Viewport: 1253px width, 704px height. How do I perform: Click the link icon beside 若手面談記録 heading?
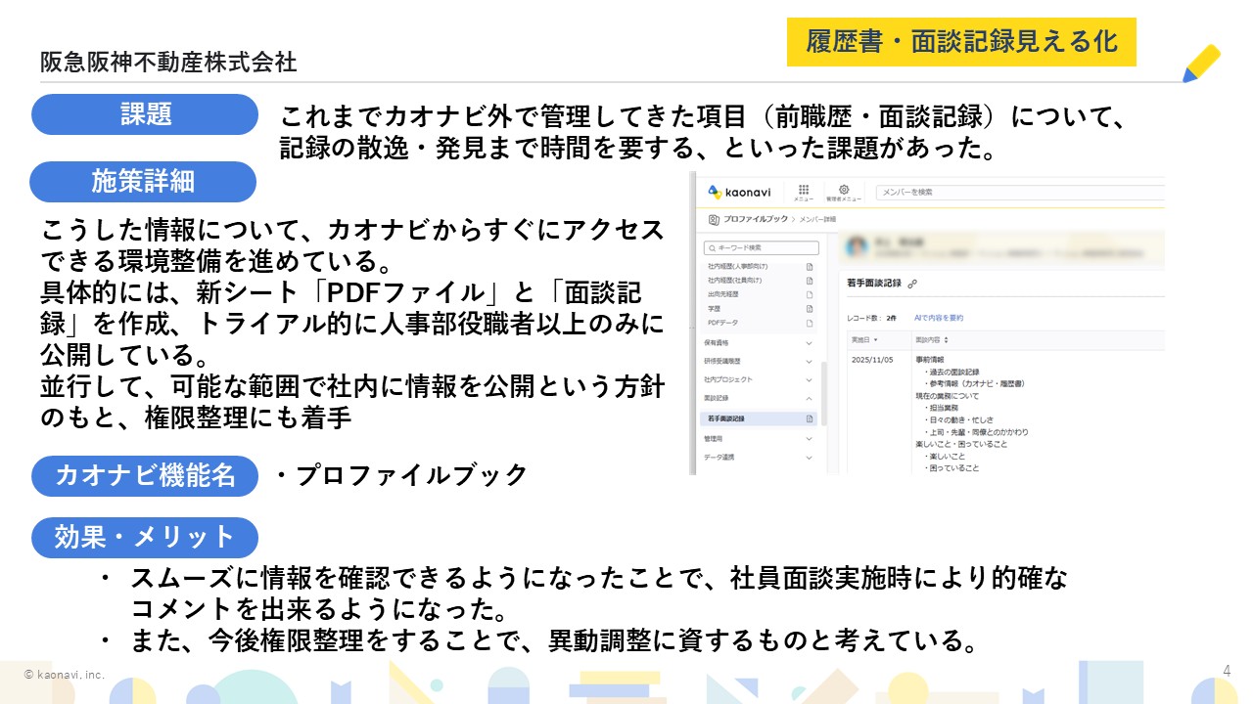click(x=912, y=283)
